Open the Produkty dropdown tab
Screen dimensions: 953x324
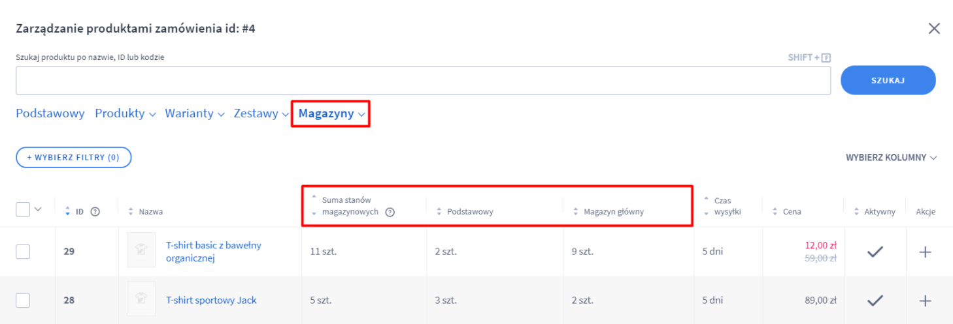tap(125, 113)
